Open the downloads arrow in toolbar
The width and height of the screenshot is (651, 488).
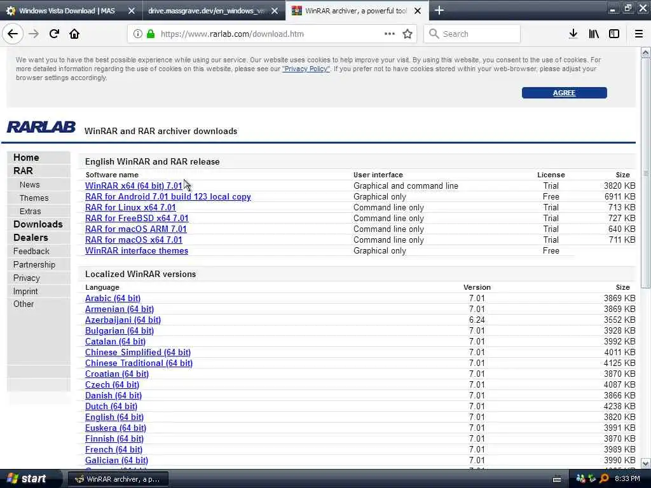point(573,34)
